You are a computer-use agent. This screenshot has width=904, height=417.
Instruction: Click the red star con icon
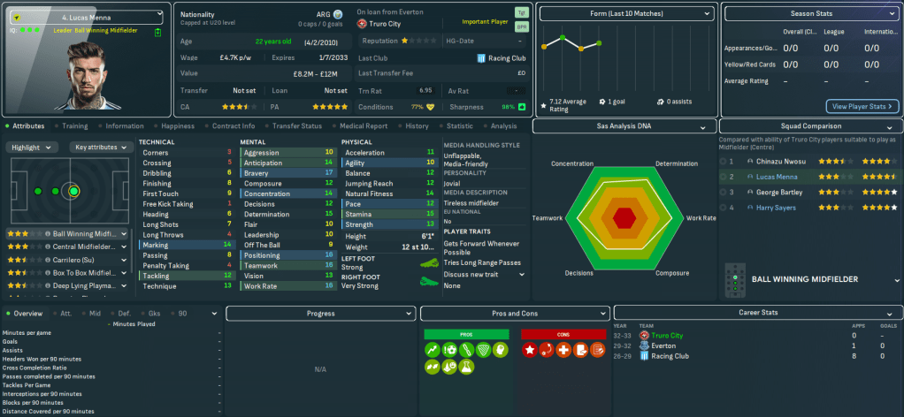coord(529,350)
